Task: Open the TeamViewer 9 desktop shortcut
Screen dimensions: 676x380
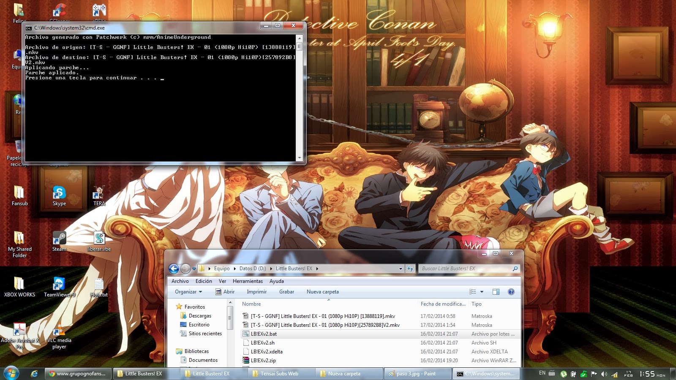Action: [59, 287]
